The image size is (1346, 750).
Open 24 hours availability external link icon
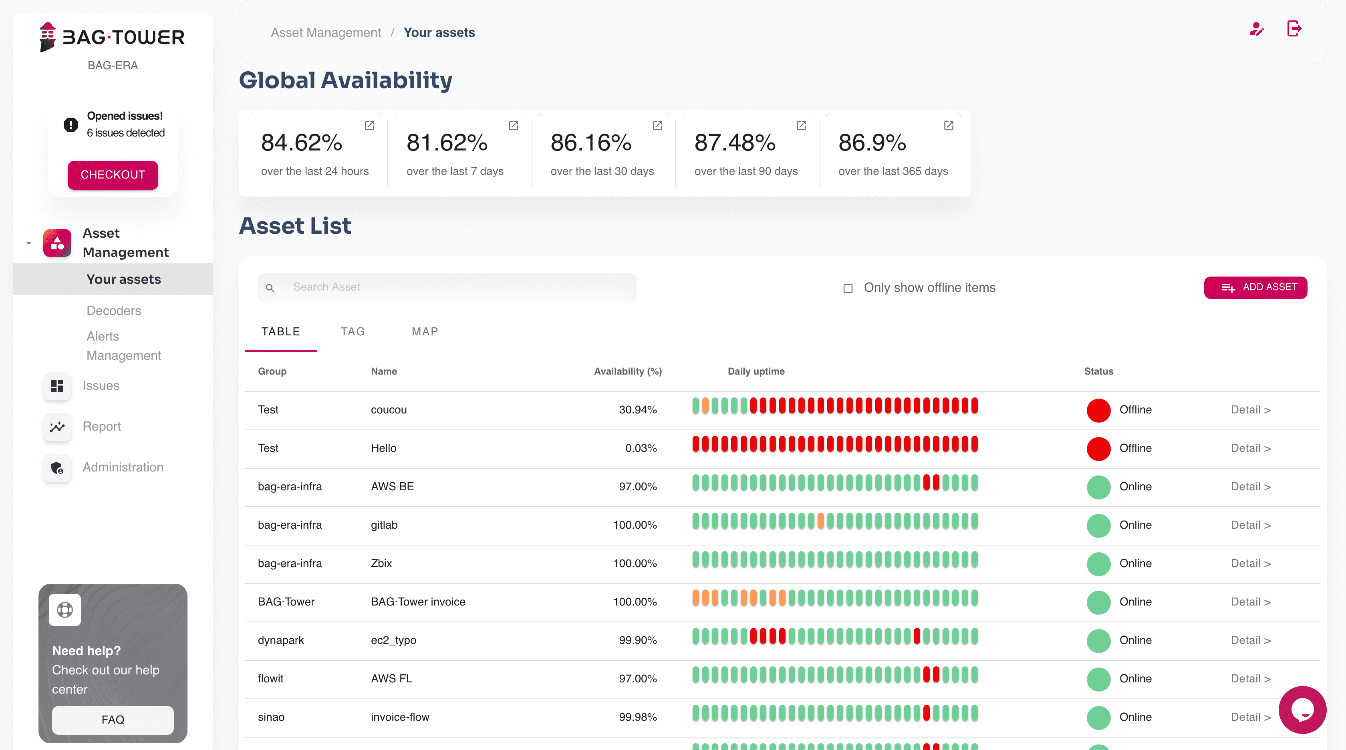(x=369, y=125)
